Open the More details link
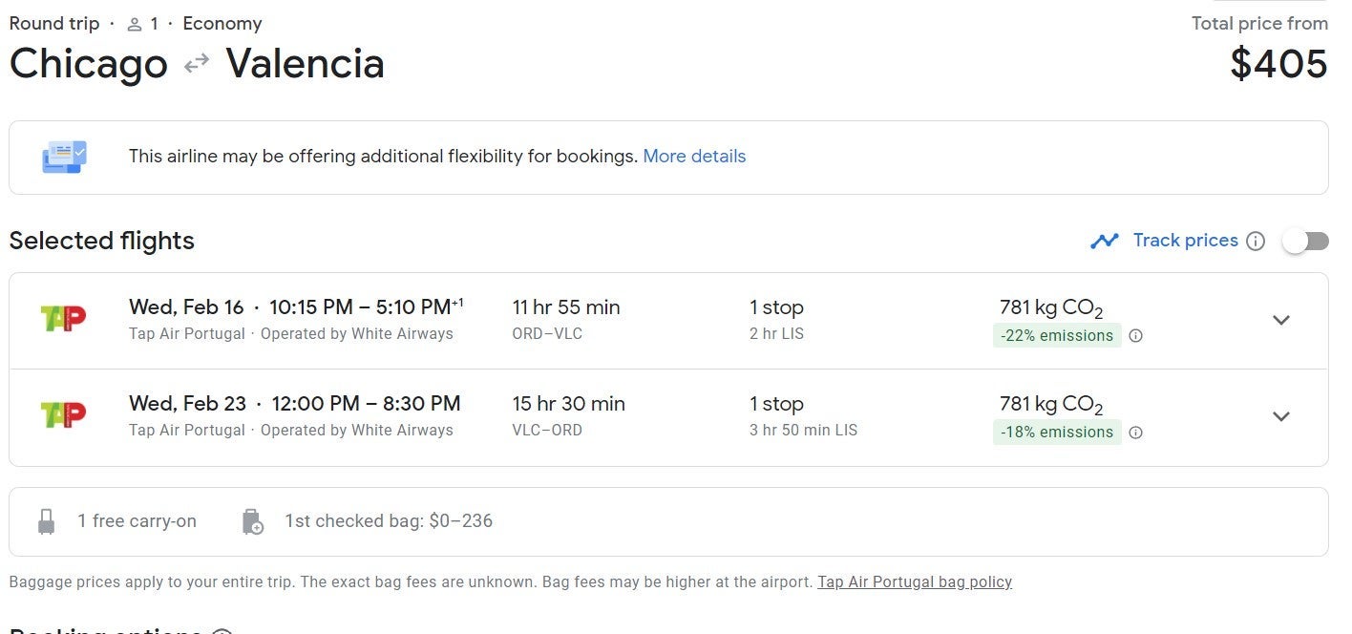 [694, 157]
